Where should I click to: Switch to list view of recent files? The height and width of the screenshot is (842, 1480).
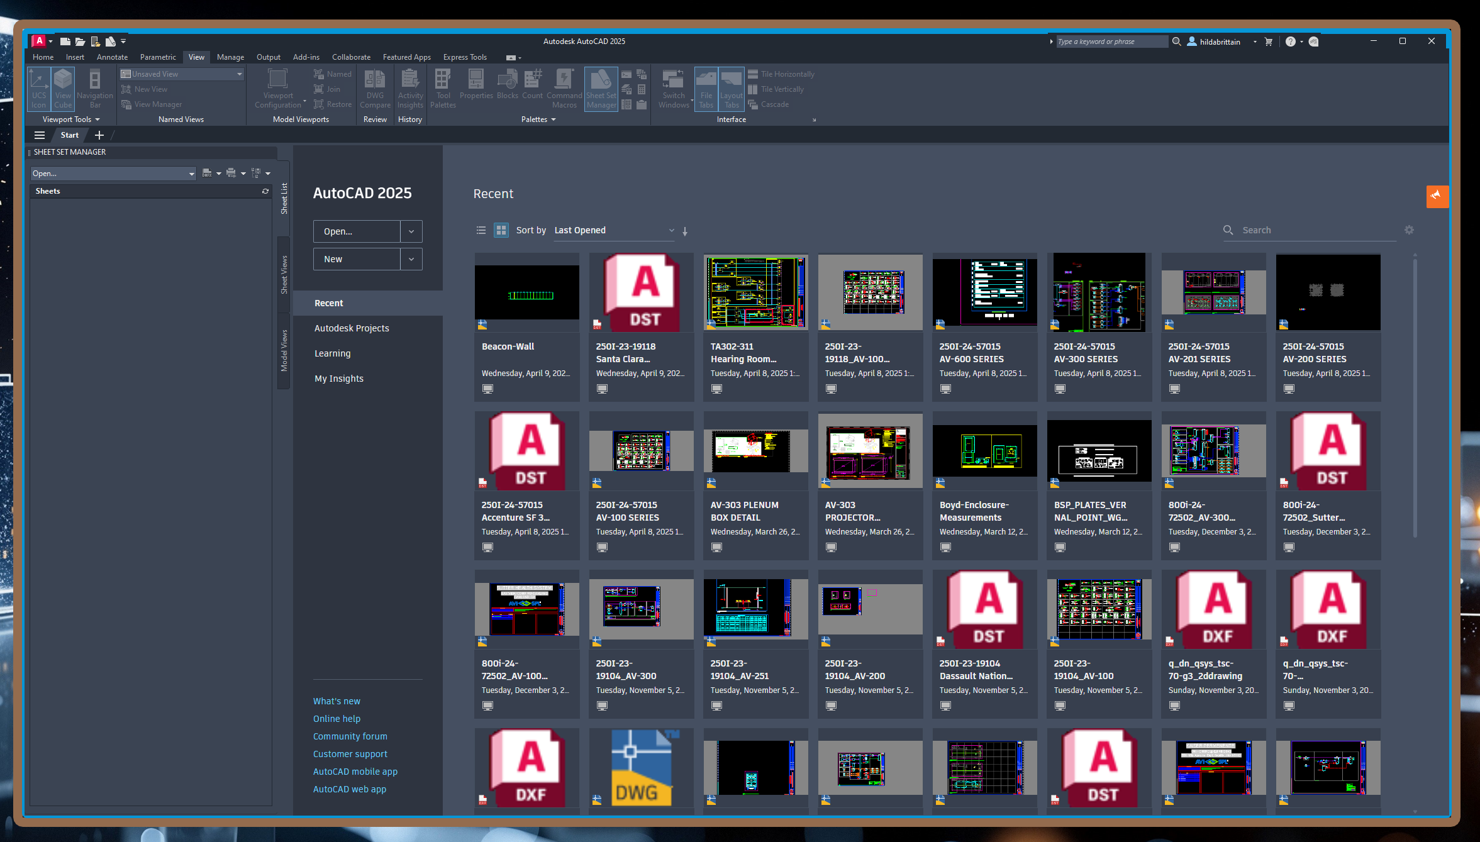[481, 230]
